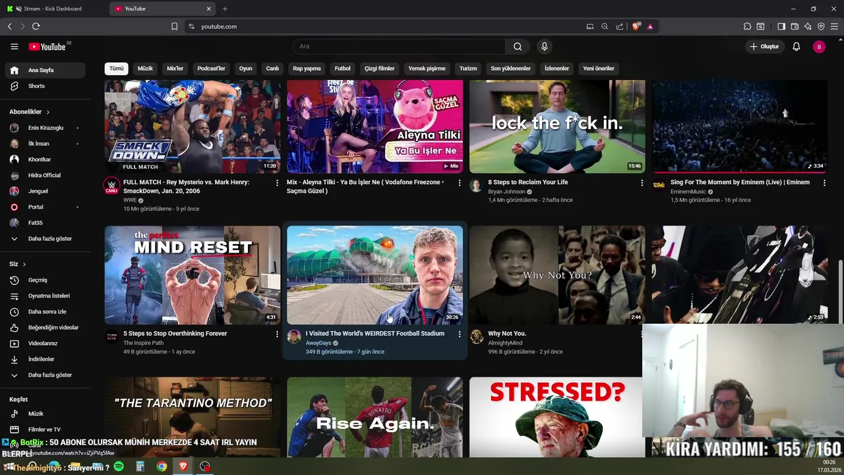Open OBS Studio from the taskbar
The image size is (844, 475).
(205, 466)
